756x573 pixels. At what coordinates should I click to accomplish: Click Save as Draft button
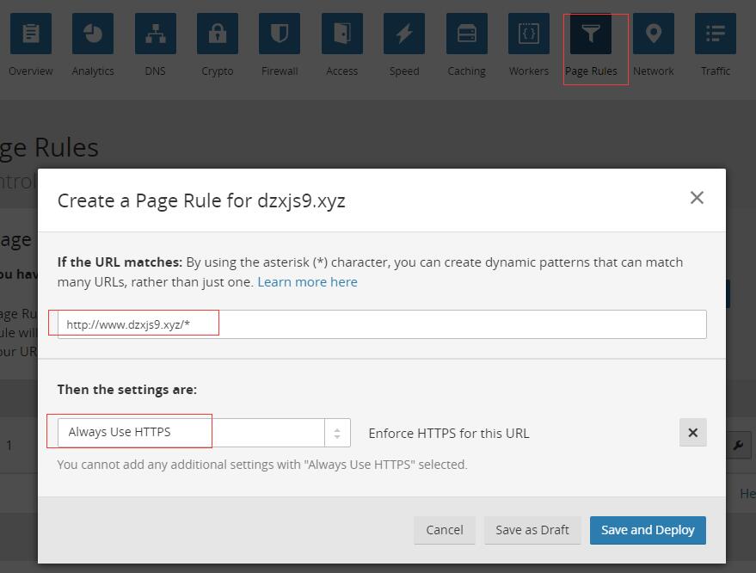point(532,530)
